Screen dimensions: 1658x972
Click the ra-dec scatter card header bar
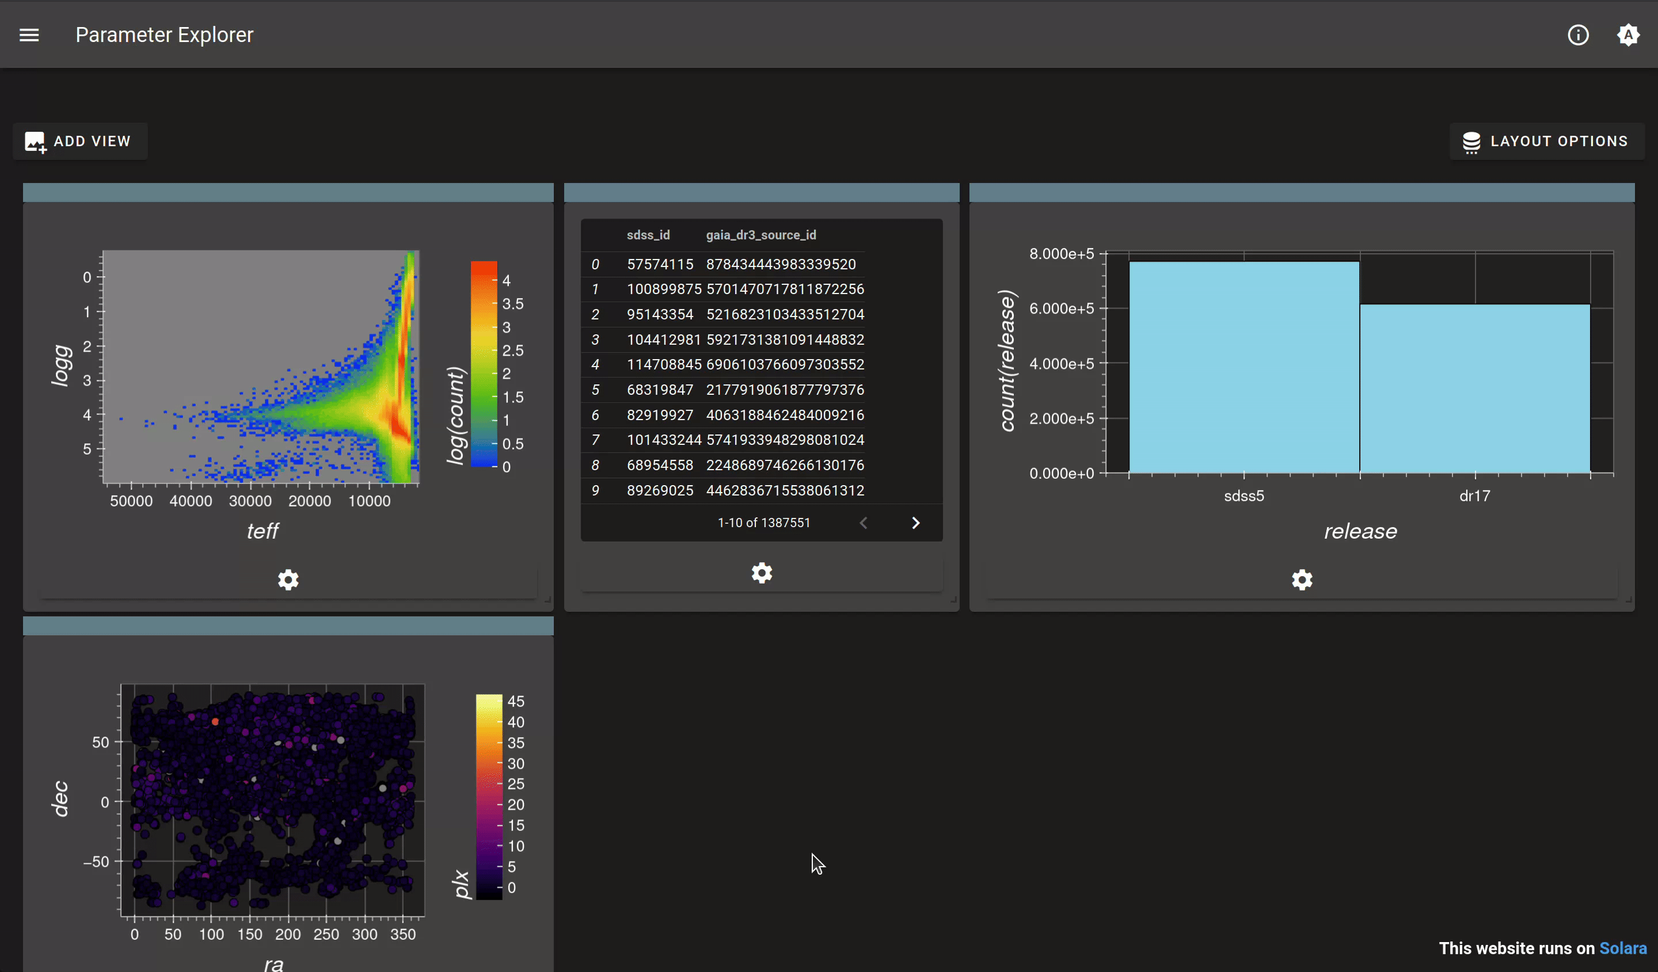[288, 626]
